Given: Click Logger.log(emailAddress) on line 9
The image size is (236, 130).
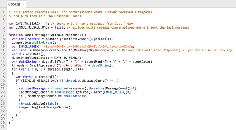Looking at the screenshot, I should 34,43.
